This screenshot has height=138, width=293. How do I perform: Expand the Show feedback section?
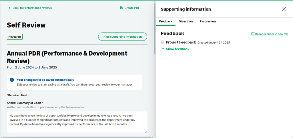(x=178, y=49)
